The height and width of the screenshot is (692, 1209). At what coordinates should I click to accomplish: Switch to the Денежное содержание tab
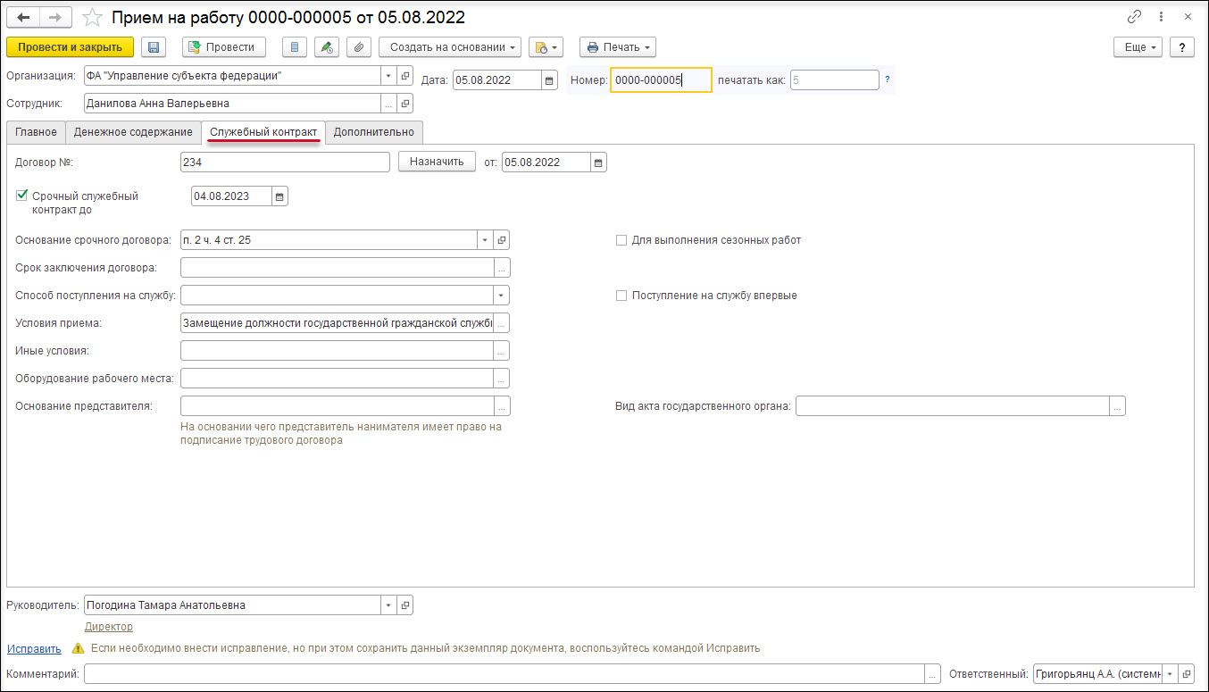133,132
